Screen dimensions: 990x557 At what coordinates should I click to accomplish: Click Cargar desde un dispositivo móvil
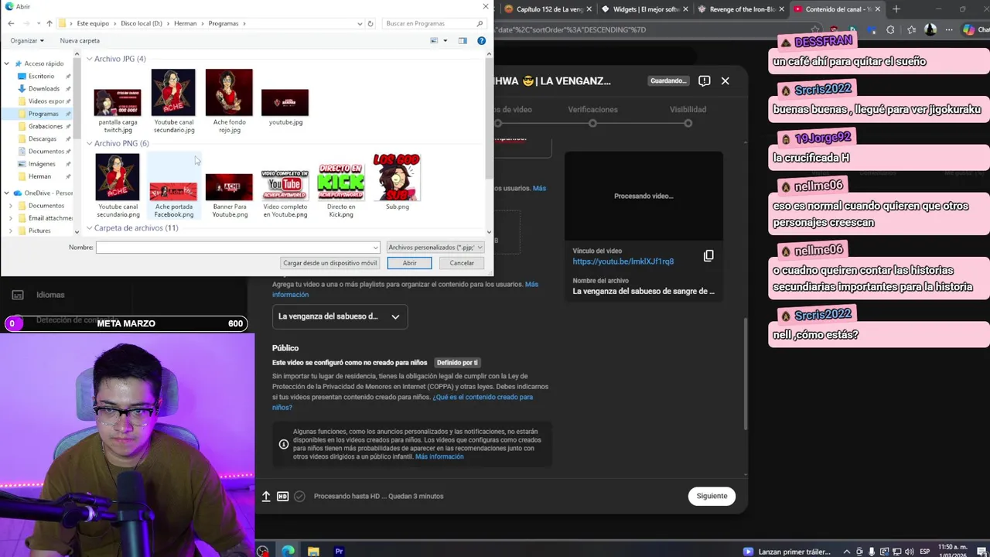pyautogui.click(x=330, y=263)
